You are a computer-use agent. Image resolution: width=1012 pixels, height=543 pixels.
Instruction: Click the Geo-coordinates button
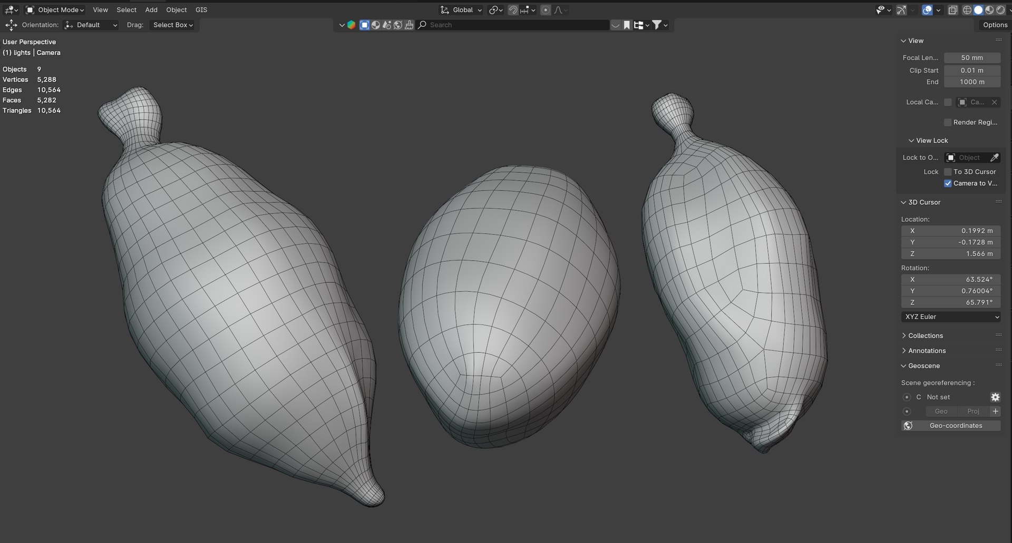[x=951, y=426]
